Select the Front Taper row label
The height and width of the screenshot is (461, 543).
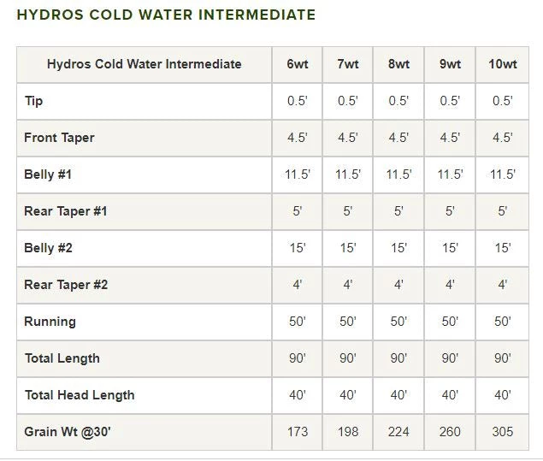coord(59,138)
